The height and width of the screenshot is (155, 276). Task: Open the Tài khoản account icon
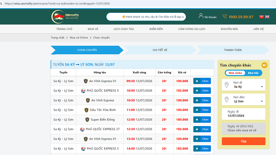[x=201, y=16]
